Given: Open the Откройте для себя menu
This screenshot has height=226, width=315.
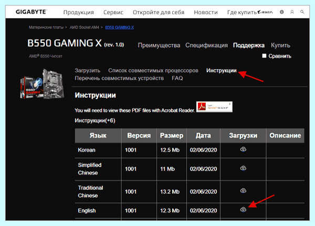Looking at the screenshot, I should [x=159, y=12].
